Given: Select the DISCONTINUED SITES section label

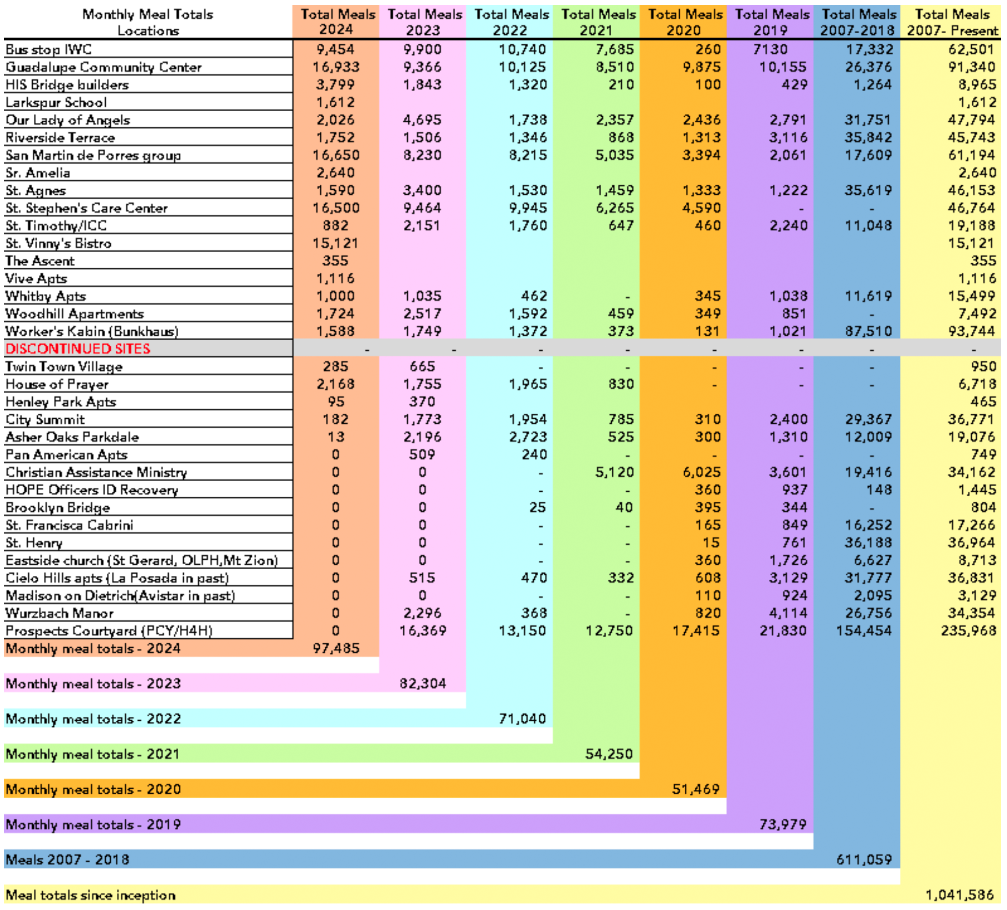Looking at the screenshot, I should coord(78,349).
